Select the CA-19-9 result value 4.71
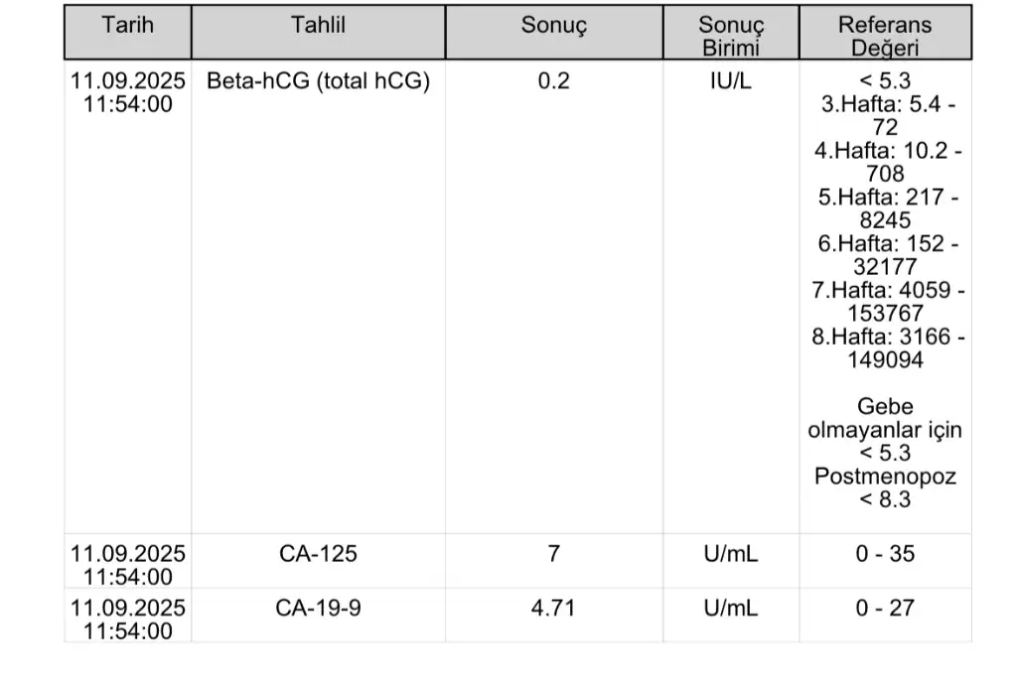 (553, 608)
